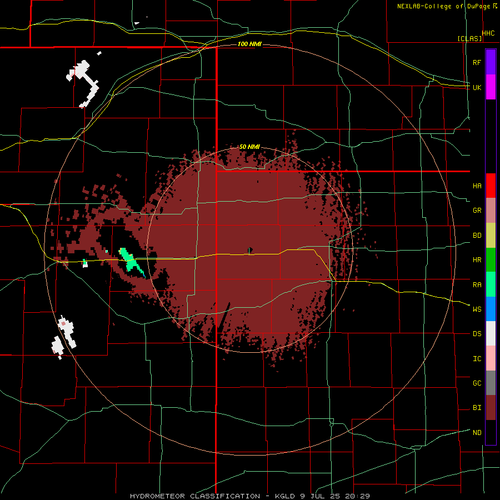Click the "BD" legend label
500x500 pixels.
477,236
